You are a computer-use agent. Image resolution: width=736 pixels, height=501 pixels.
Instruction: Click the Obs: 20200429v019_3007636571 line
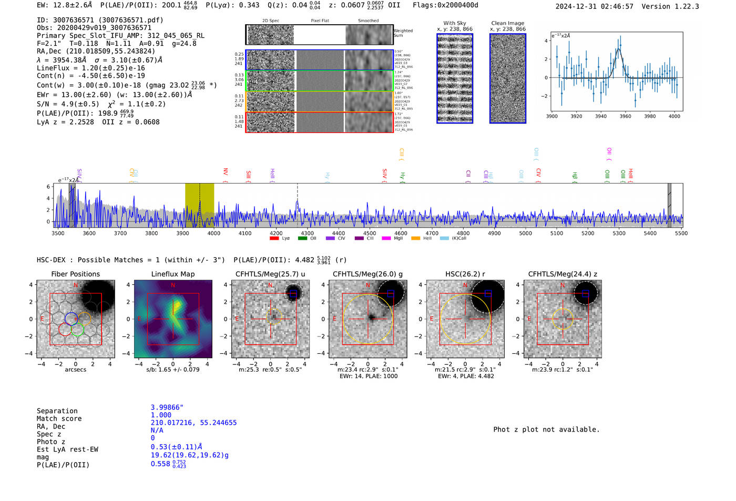(94, 28)
